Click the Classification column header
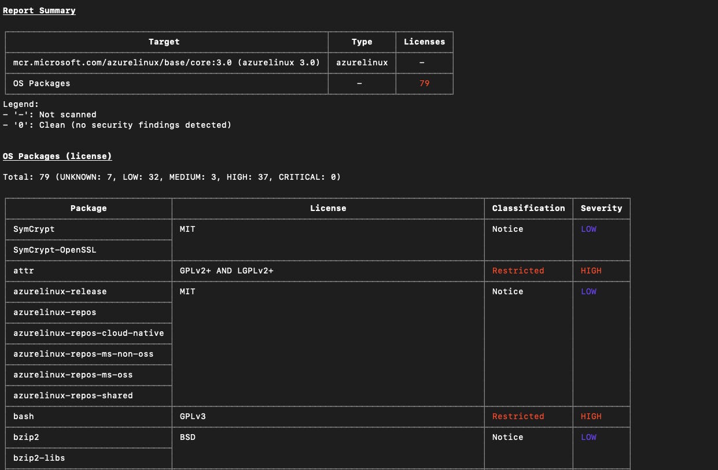 [528, 208]
